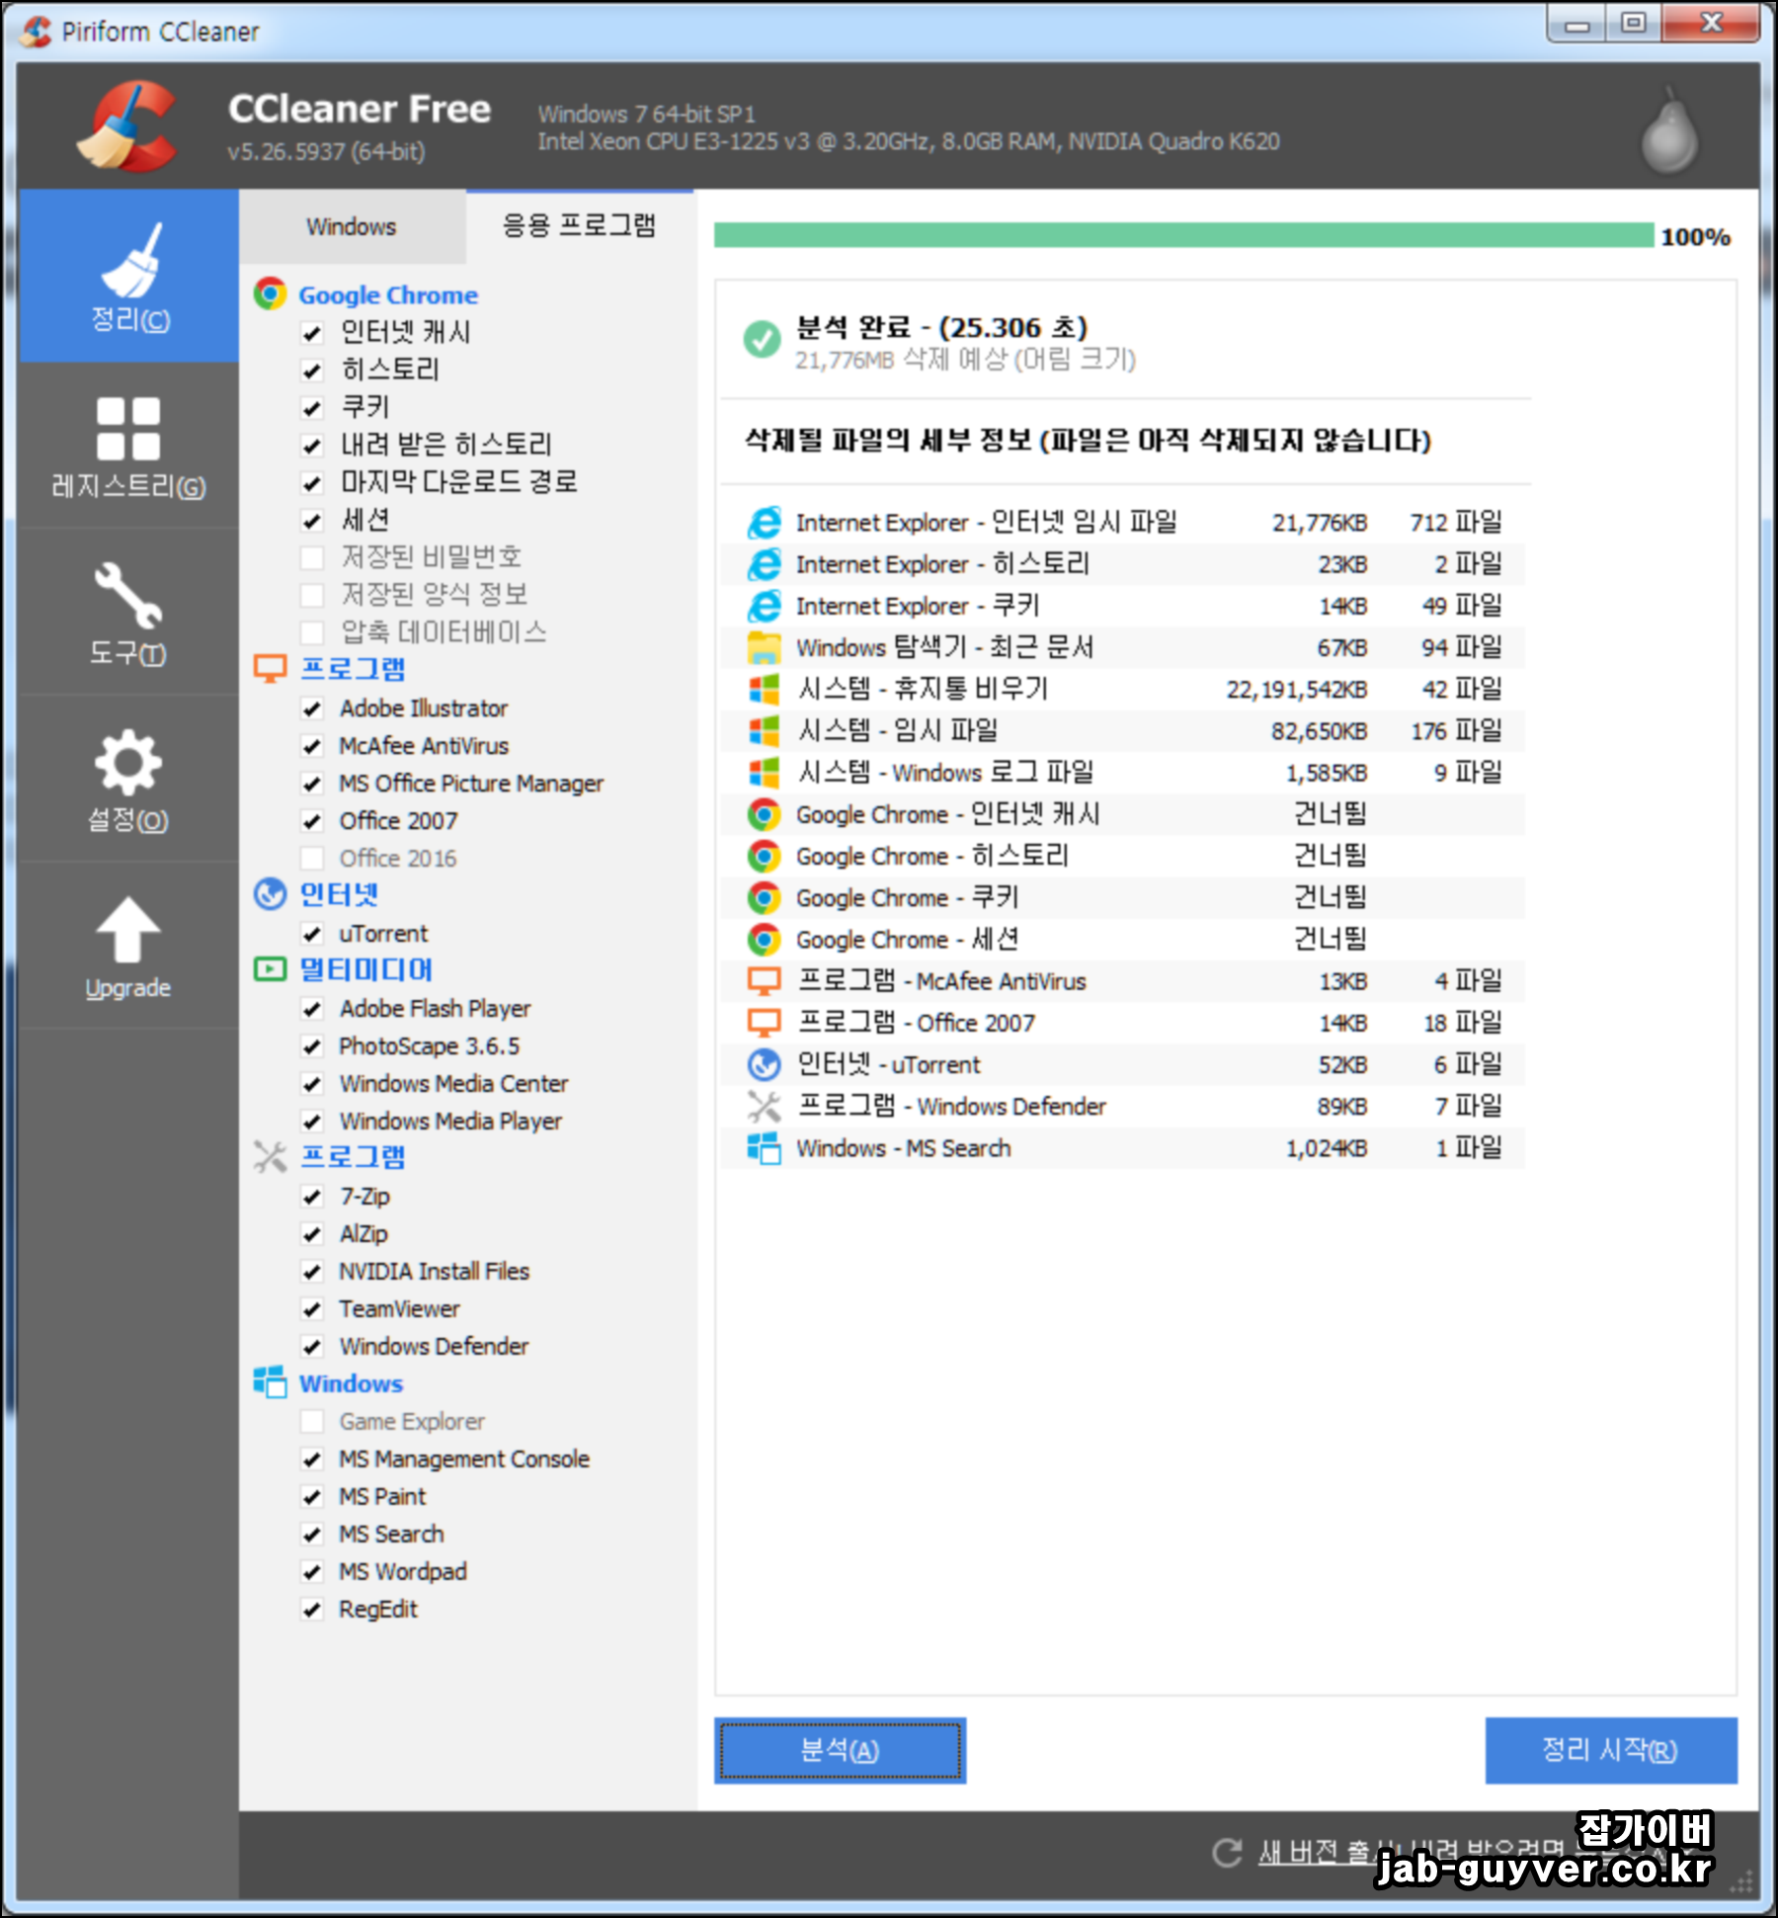Click the green 분석 완료 checkmark icon
The height and width of the screenshot is (1918, 1778).
[x=762, y=340]
